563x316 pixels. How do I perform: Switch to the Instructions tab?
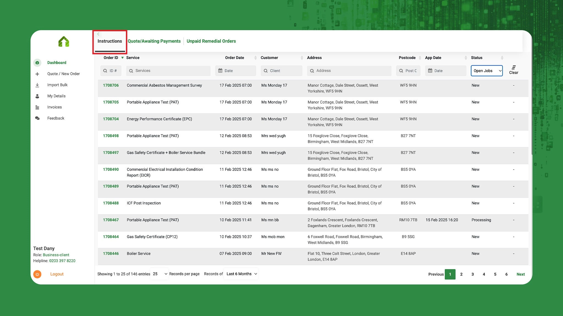tap(110, 41)
